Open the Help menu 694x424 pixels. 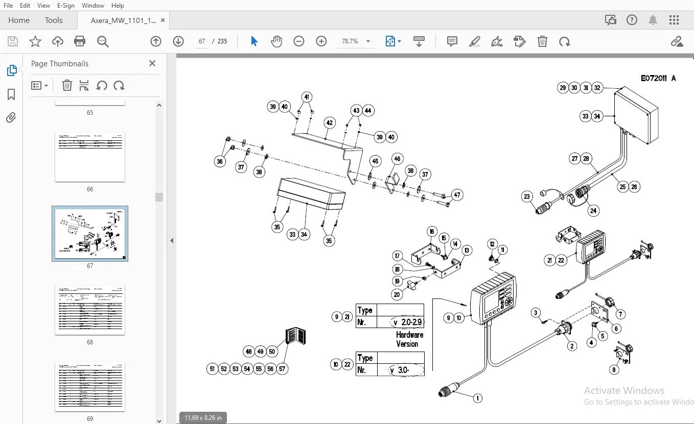[x=118, y=5]
